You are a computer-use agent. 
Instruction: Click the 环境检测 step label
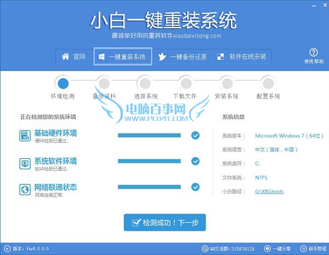click(x=63, y=96)
